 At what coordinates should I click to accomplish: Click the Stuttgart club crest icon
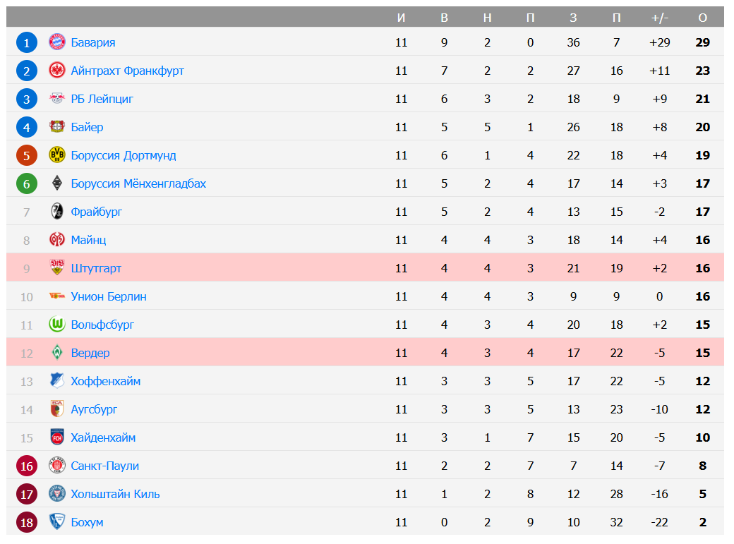56,268
